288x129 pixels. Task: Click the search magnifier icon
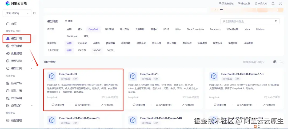(x=276, y=21)
